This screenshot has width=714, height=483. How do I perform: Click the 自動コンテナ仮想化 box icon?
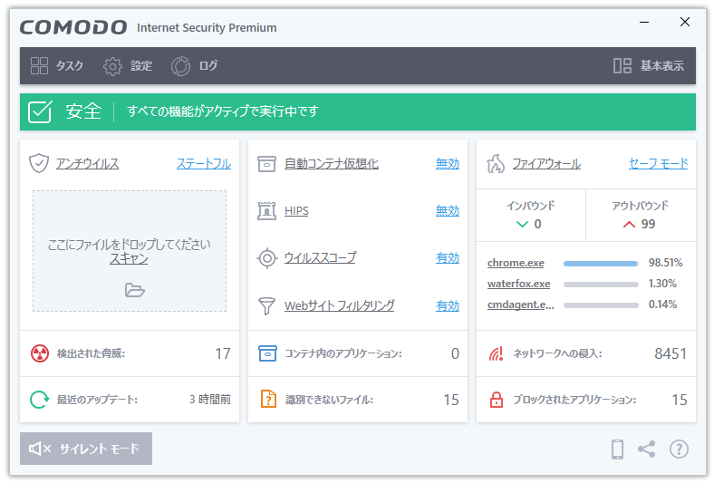pos(266,163)
